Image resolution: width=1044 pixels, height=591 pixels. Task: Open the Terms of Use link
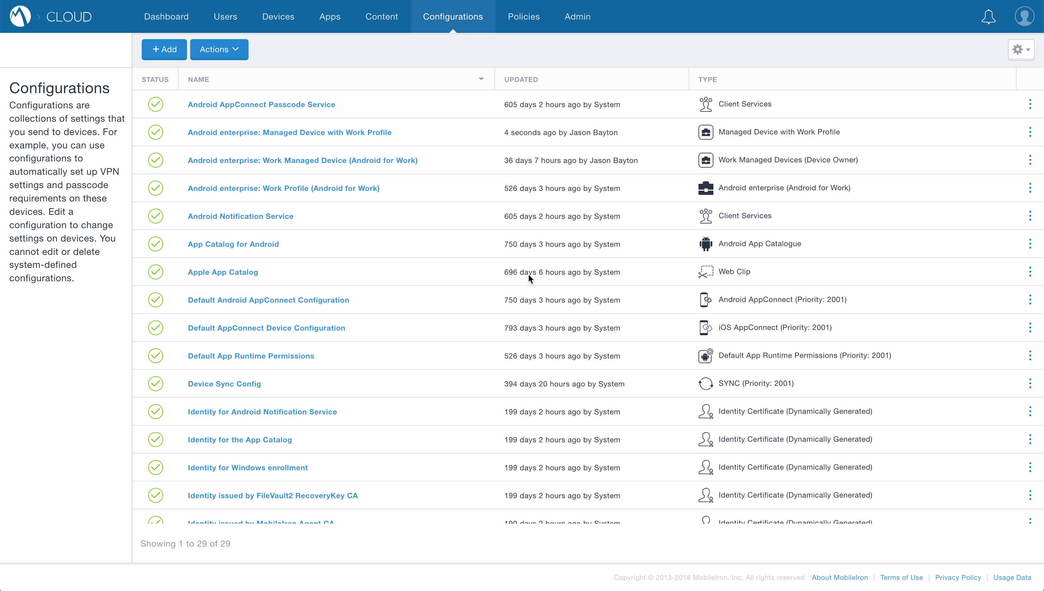click(901, 577)
